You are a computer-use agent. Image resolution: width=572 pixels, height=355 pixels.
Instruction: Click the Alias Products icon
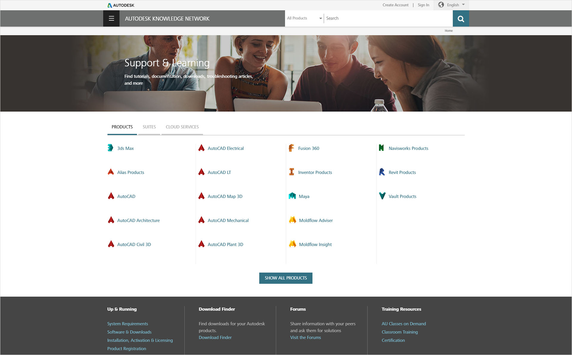coord(111,172)
